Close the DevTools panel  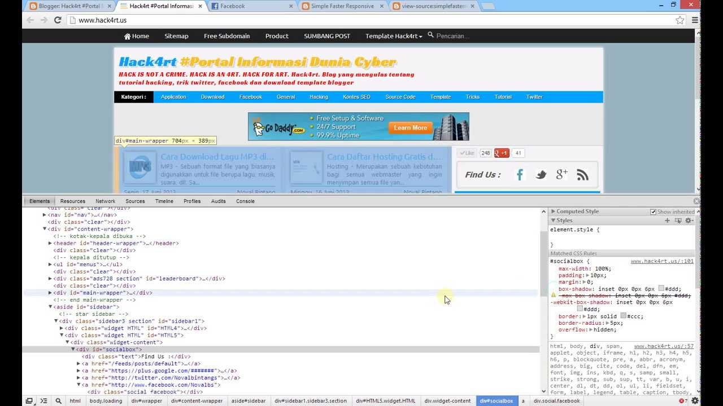click(696, 201)
